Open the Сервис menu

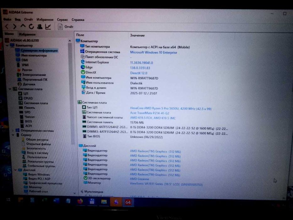[62, 19]
